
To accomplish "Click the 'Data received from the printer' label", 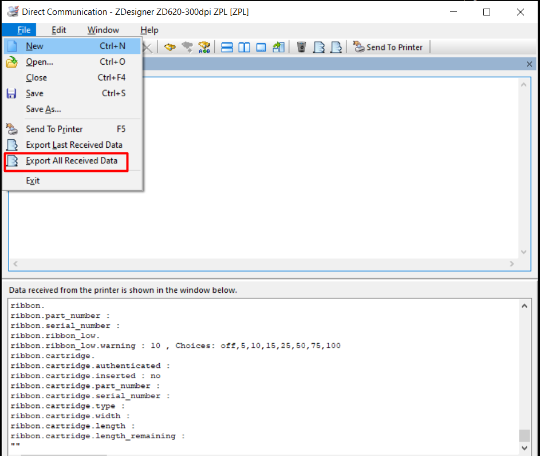I will click(123, 290).
